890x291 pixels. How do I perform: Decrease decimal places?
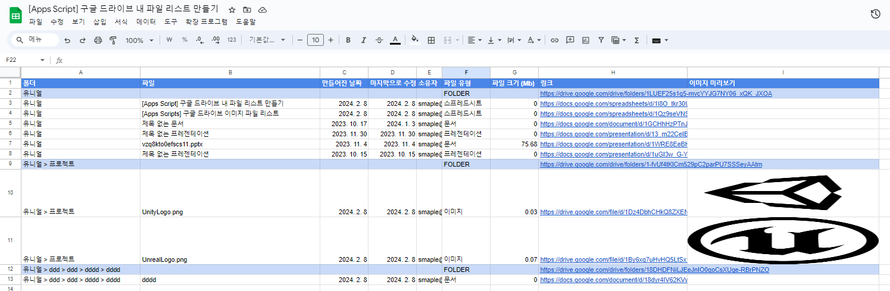tap(200, 40)
